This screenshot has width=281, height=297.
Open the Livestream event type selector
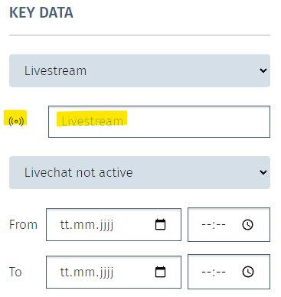click(x=139, y=70)
